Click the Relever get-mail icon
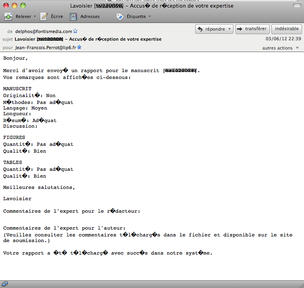 coord(8,17)
